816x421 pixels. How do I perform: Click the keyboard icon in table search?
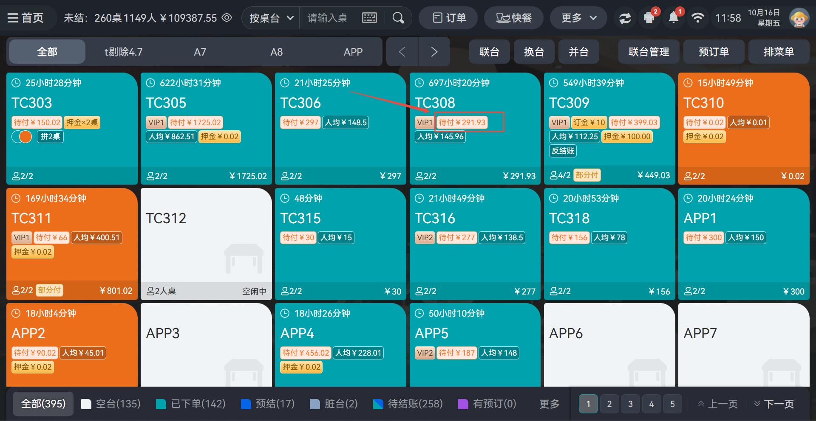click(x=369, y=18)
